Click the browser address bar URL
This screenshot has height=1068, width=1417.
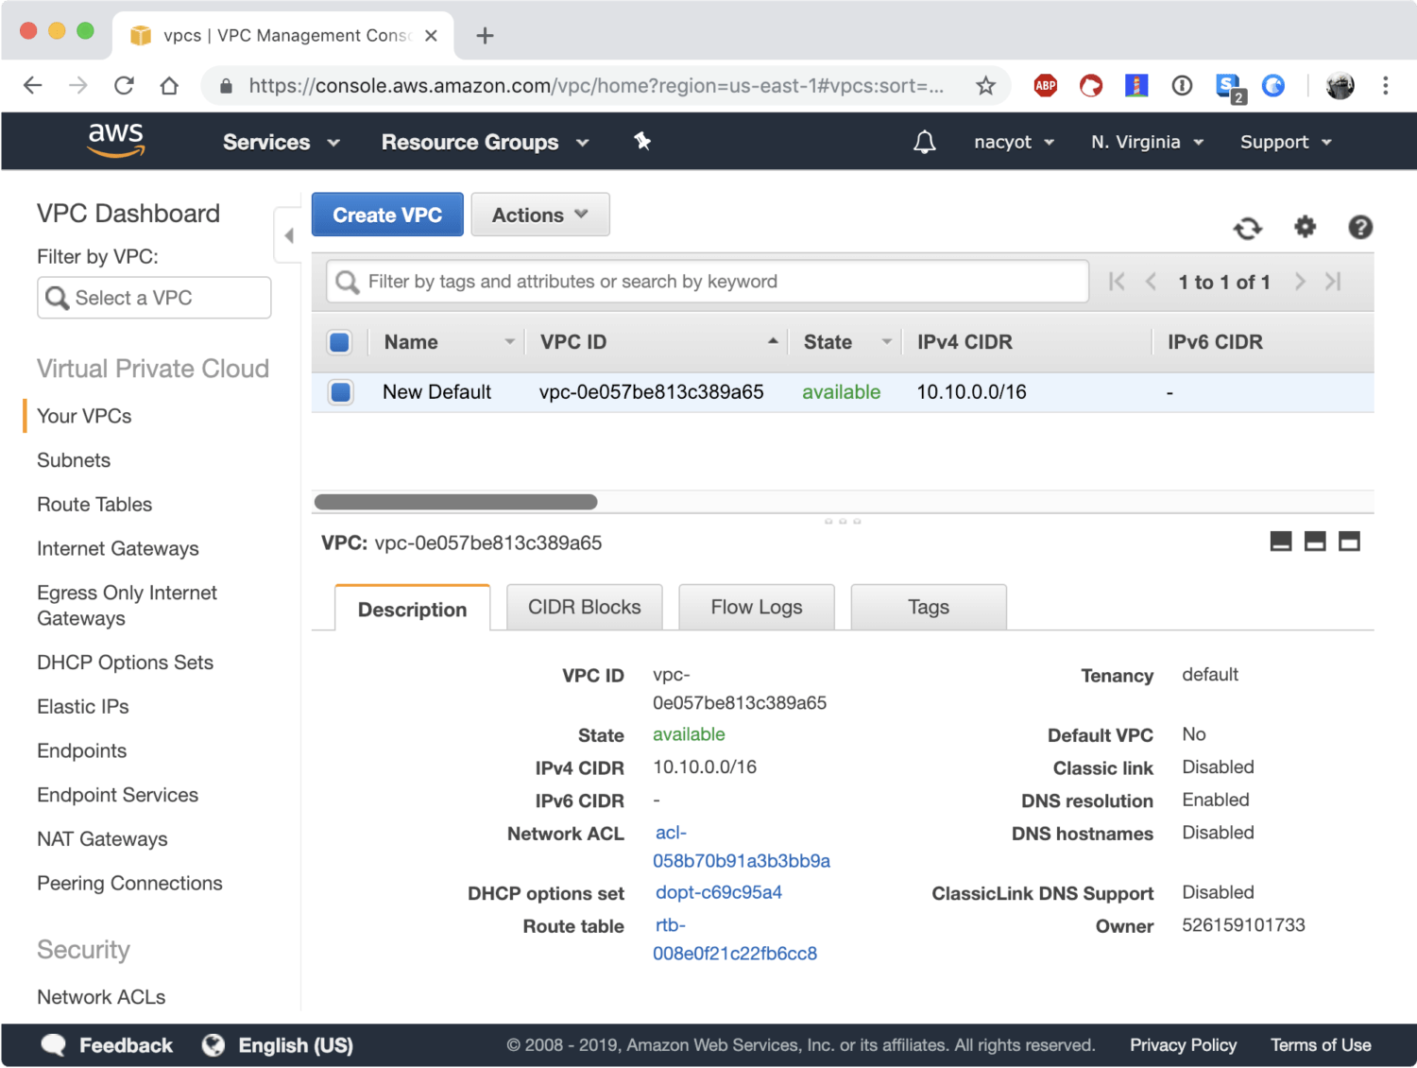pos(596,86)
